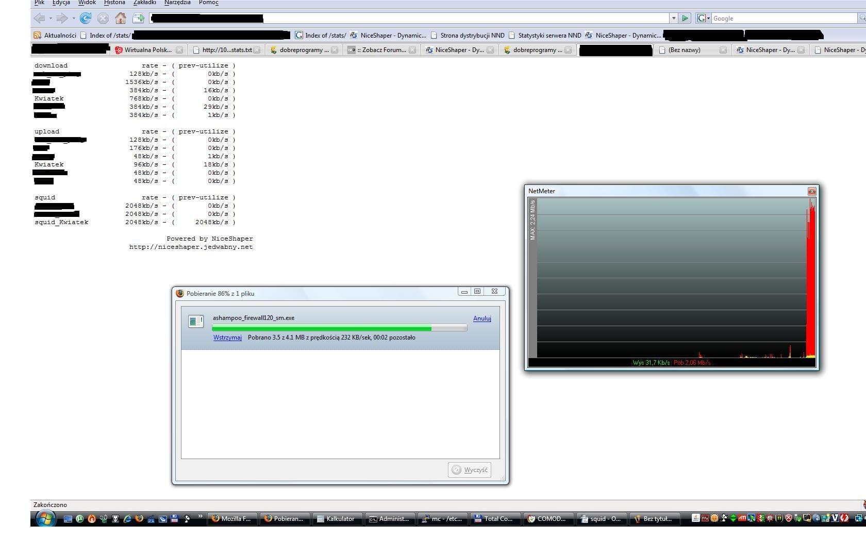Screen dimensions: 866x541
Task: Close the Zobacz Forum tab
Action: click(412, 50)
